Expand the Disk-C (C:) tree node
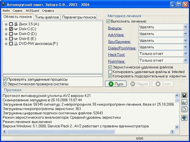 point(6,29)
